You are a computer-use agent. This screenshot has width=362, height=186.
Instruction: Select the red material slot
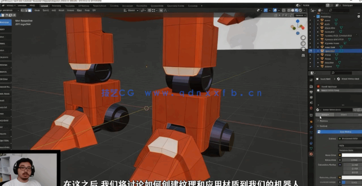(x=338, y=86)
